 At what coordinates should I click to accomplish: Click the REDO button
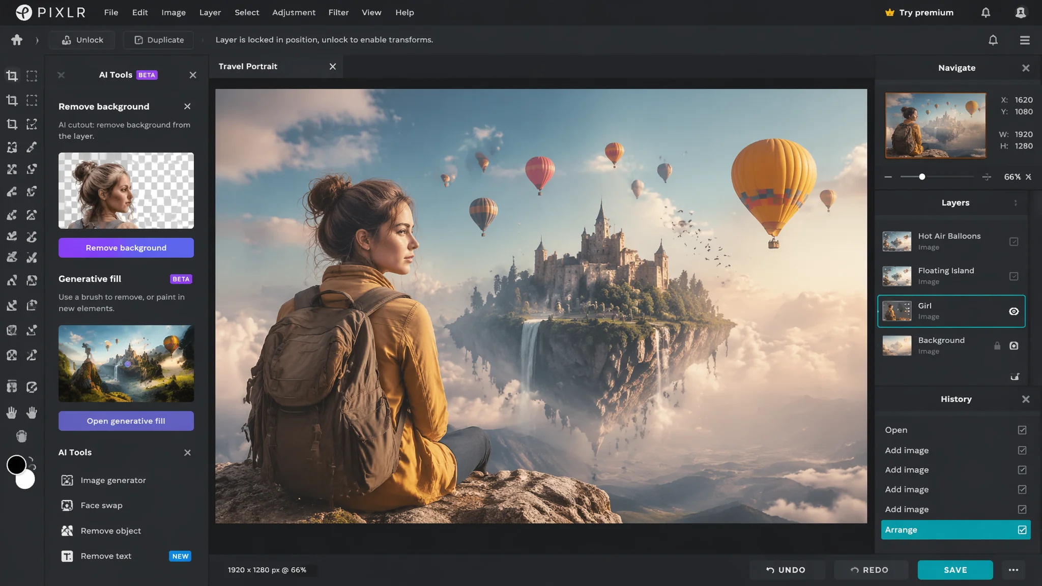tap(870, 570)
